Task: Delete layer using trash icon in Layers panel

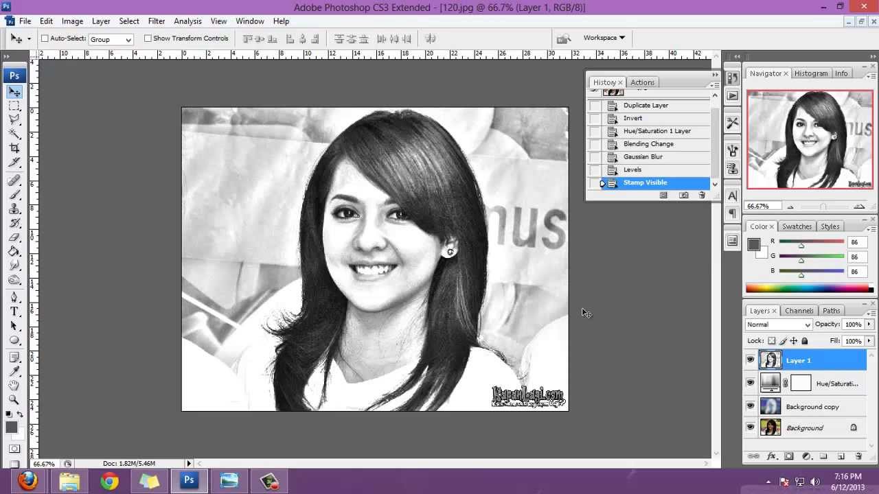Action: pos(858,456)
